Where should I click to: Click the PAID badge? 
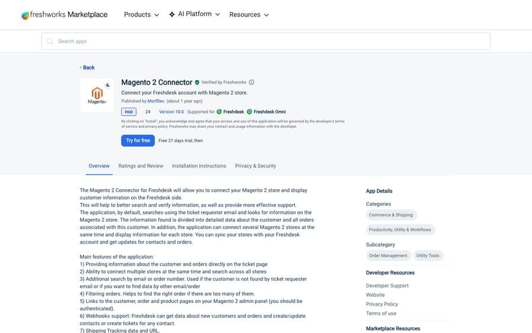pyautogui.click(x=129, y=112)
